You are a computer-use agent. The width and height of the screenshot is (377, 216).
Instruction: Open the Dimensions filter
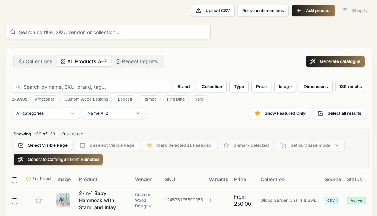316,86
